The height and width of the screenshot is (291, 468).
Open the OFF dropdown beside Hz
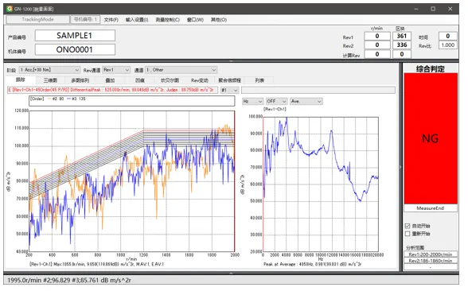277,102
